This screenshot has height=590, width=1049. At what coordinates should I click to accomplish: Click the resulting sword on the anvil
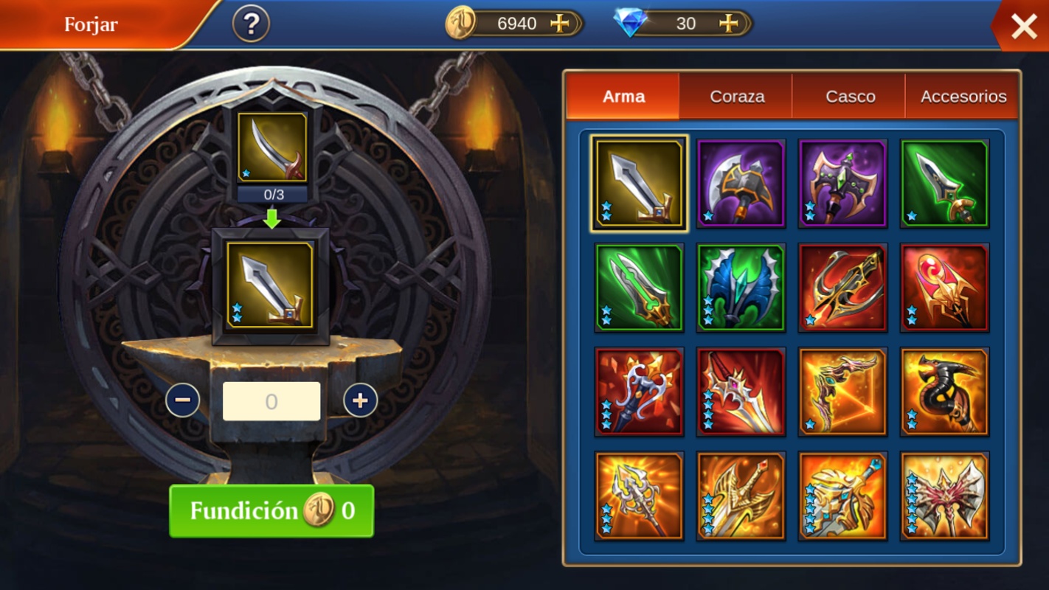tap(270, 286)
